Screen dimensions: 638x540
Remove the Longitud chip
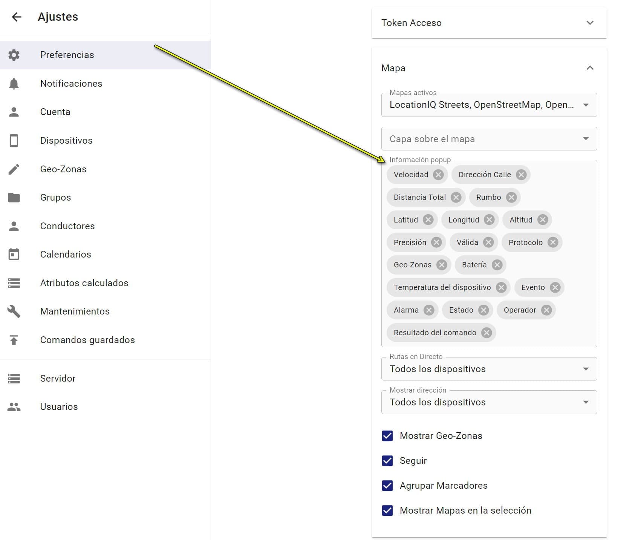[489, 220]
